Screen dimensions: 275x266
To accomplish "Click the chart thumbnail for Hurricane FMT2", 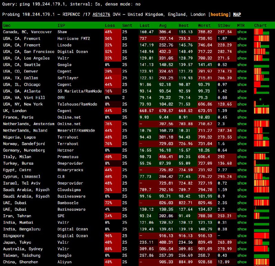I will coord(261,38).
